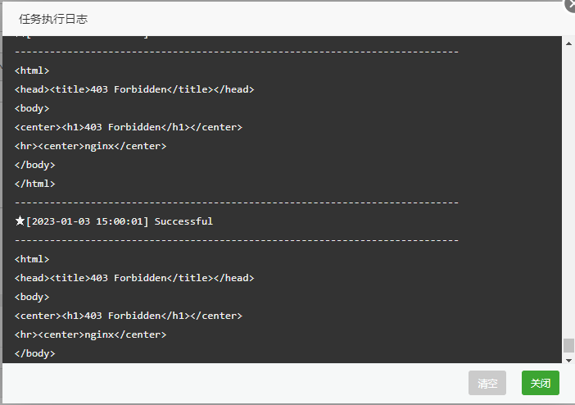The image size is (575, 405).
Task: Click the upper nginx center line
Action: 91,146
